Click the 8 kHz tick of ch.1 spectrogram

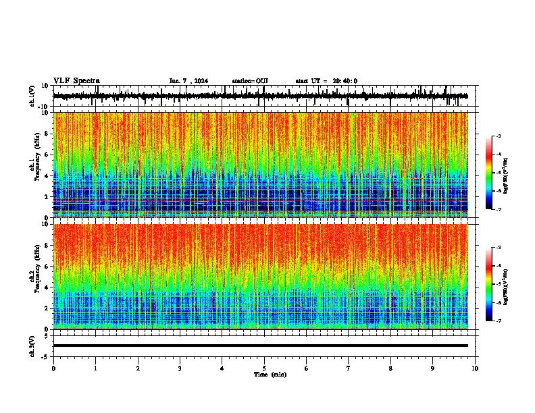pos(47,134)
